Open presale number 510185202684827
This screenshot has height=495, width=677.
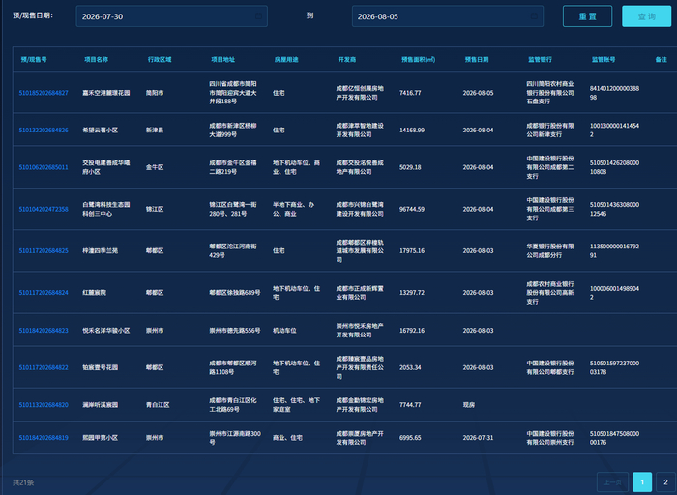tap(44, 93)
